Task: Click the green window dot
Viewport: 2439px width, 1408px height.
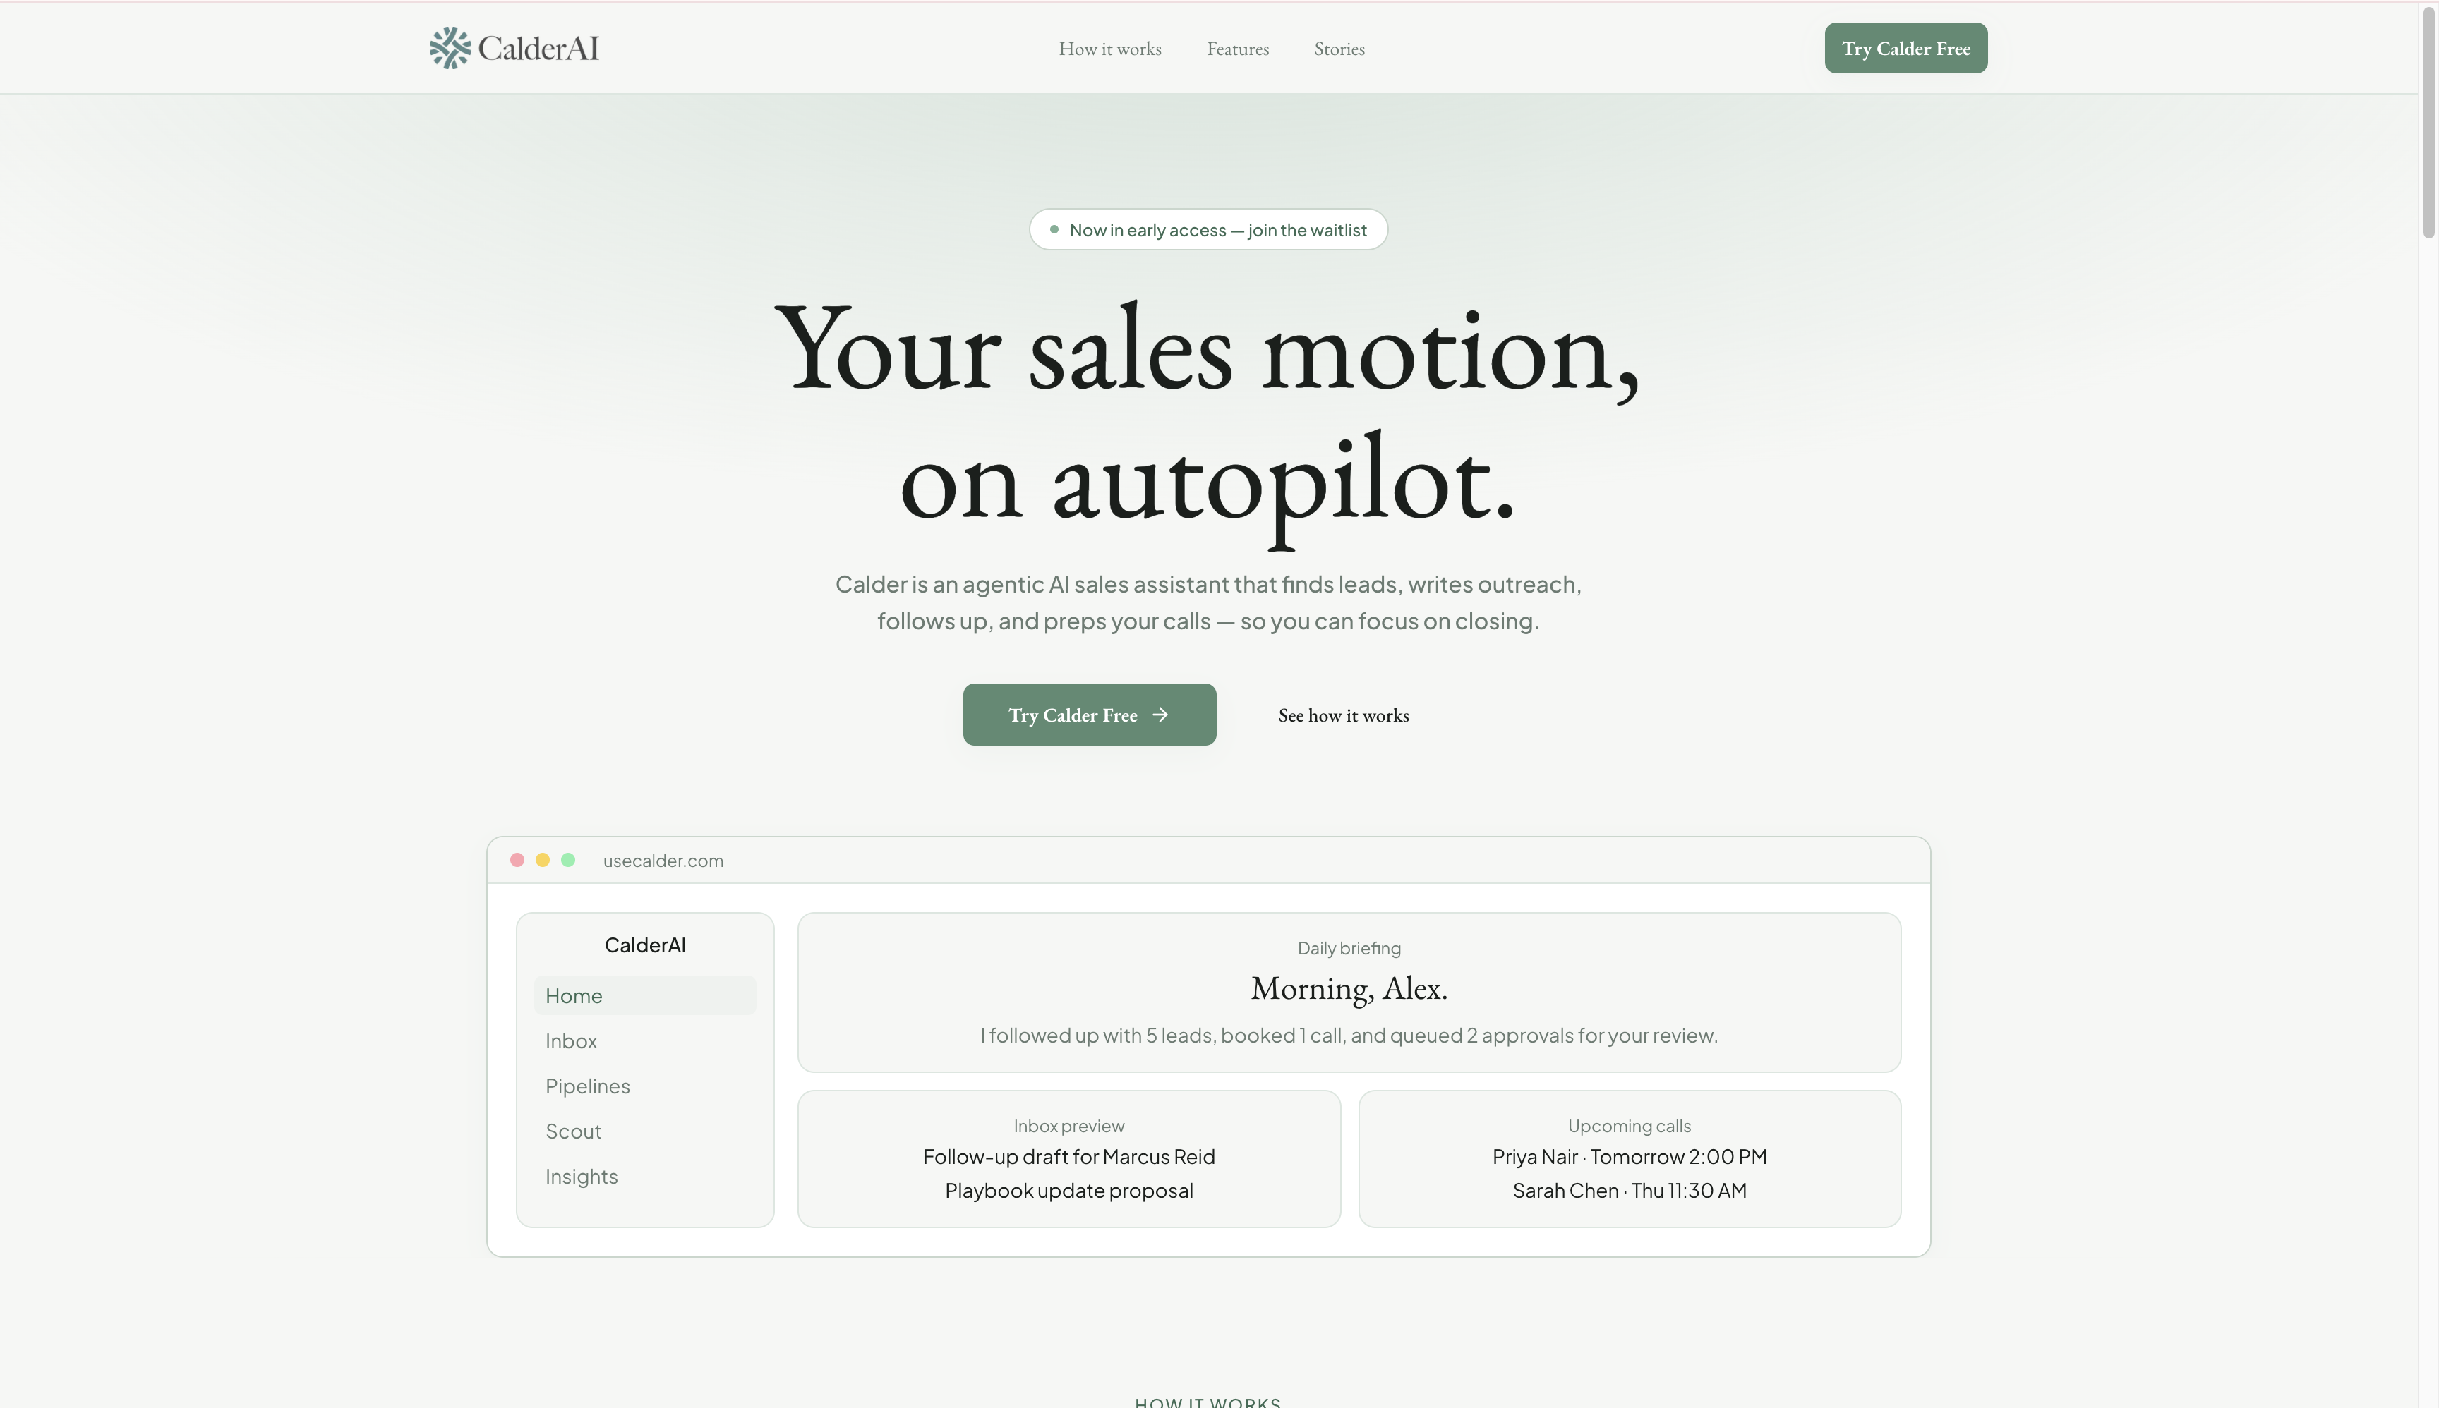Action: pyautogui.click(x=568, y=860)
